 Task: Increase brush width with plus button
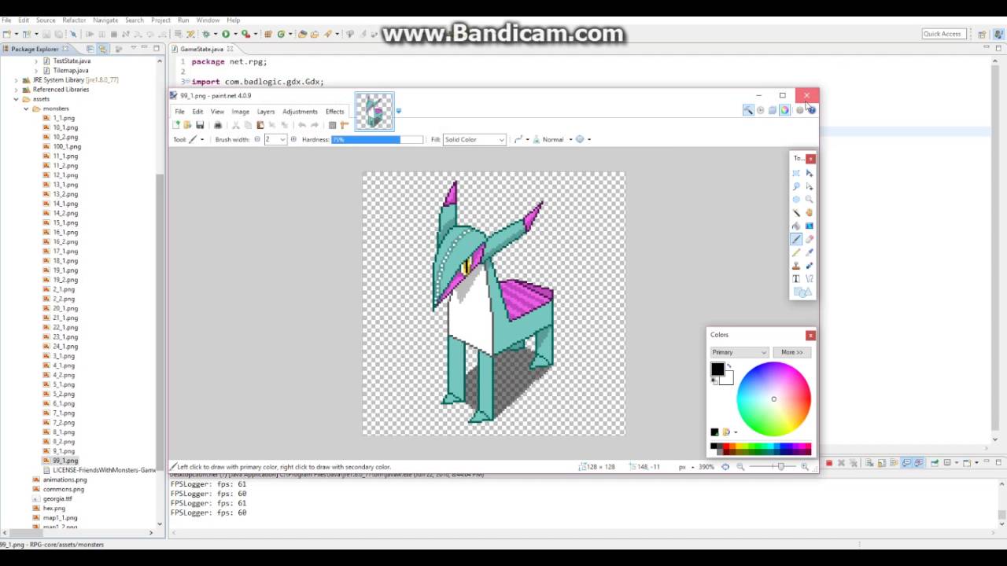click(x=293, y=139)
